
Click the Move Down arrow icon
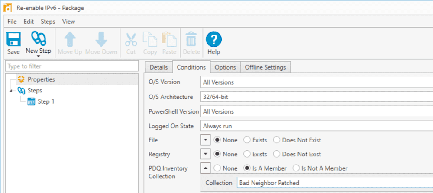tap(101, 39)
